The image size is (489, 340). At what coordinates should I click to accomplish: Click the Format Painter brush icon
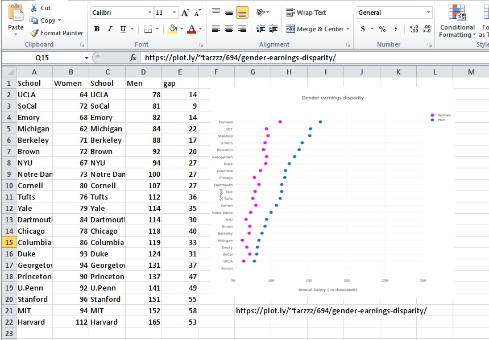coord(34,33)
